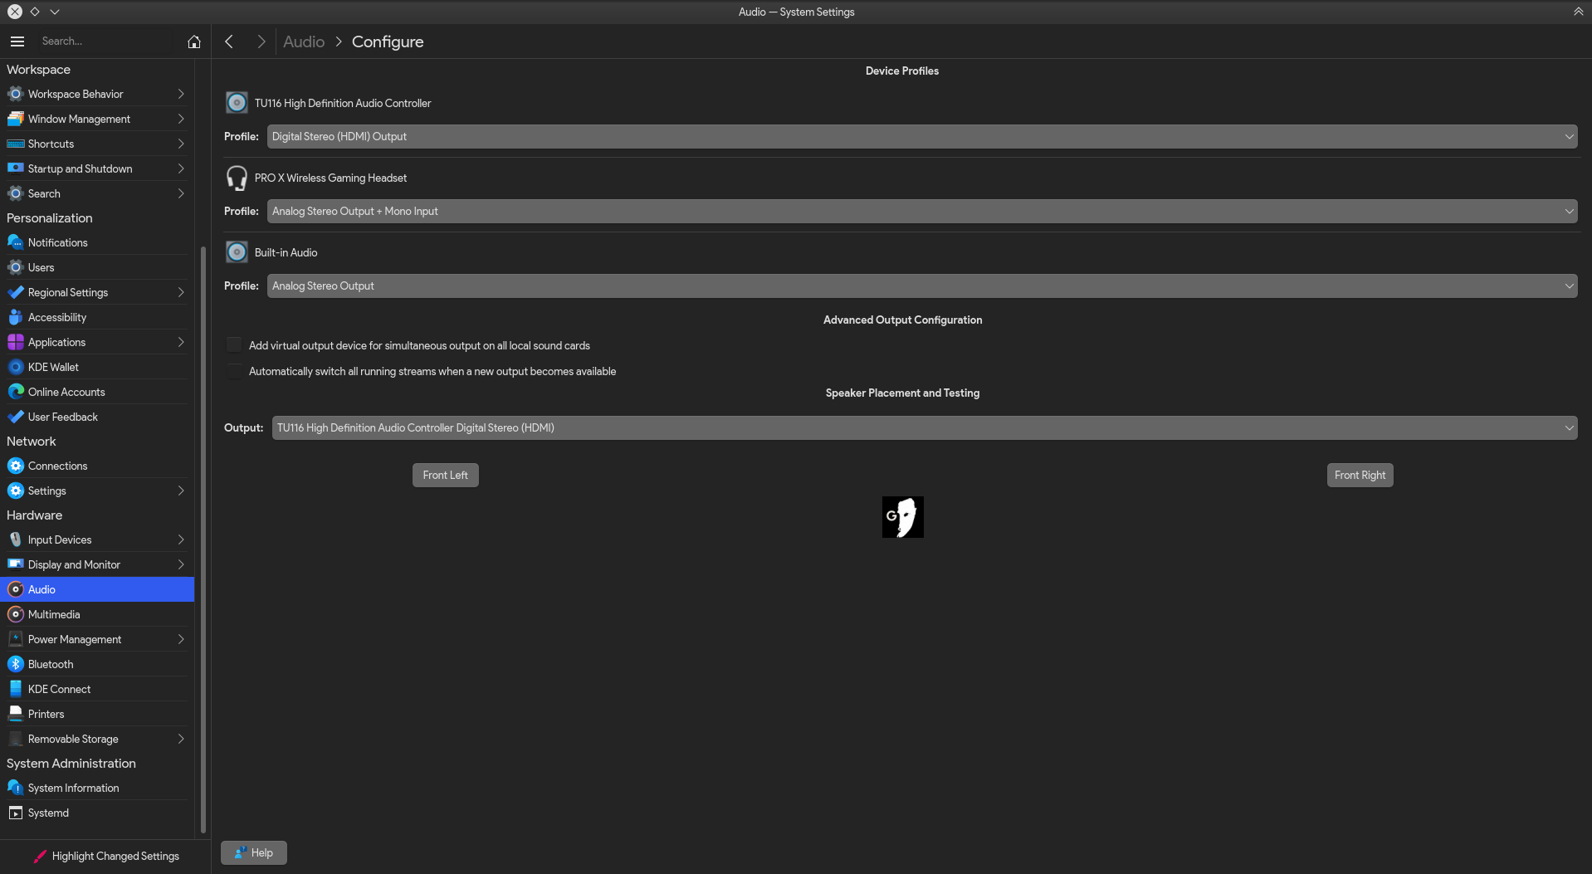Click the Multimedia icon
Image resolution: width=1592 pixels, height=874 pixels.
click(15, 614)
